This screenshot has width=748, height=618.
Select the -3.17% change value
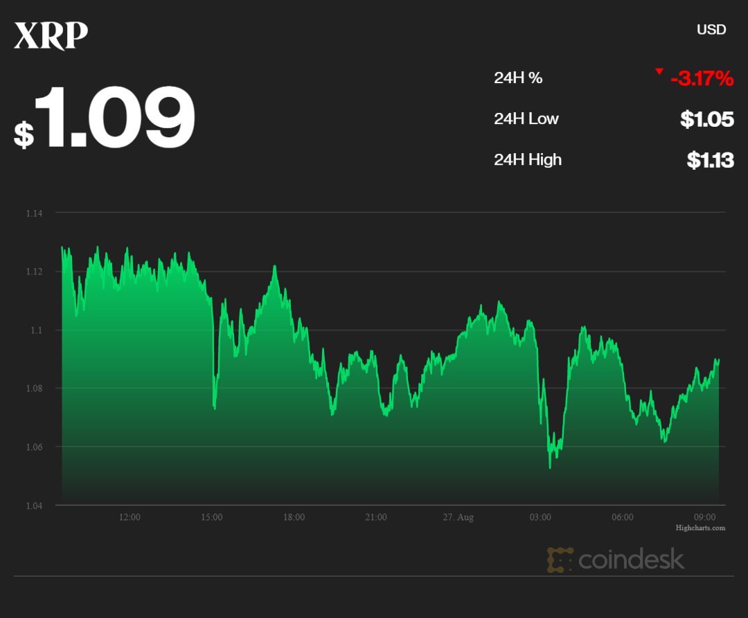pyautogui.click(x=702, y=79)
